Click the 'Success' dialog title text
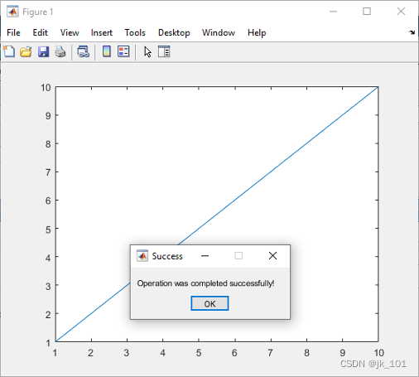Screen dimensions: 419x377 click(x=167, y=256)
